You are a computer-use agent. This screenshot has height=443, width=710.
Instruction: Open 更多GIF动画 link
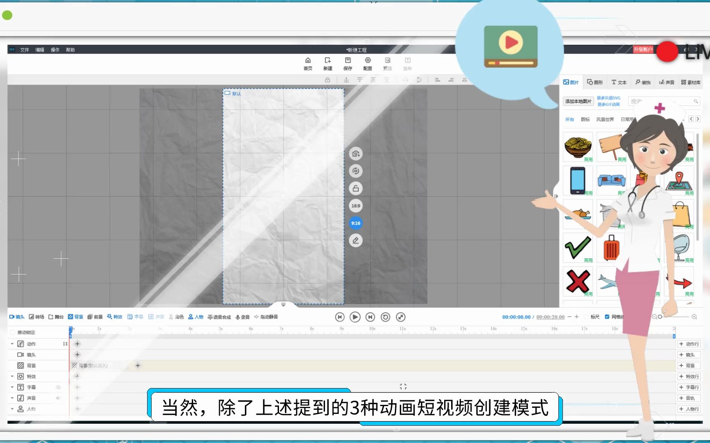[x=609, y=104]
